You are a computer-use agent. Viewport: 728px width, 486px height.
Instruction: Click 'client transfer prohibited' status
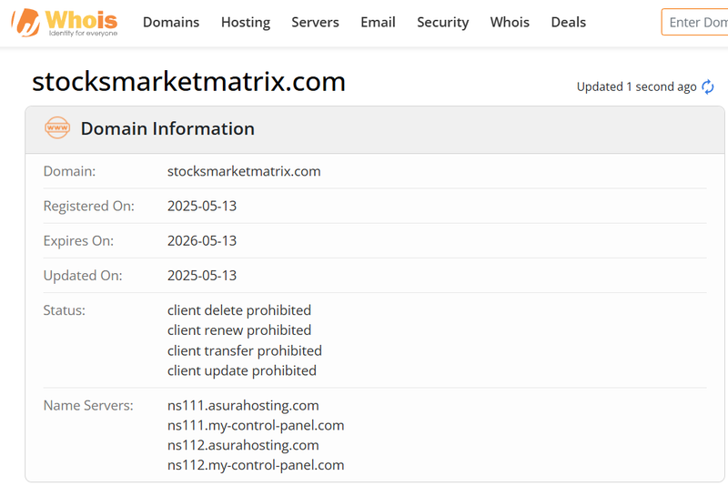point(245,350)
